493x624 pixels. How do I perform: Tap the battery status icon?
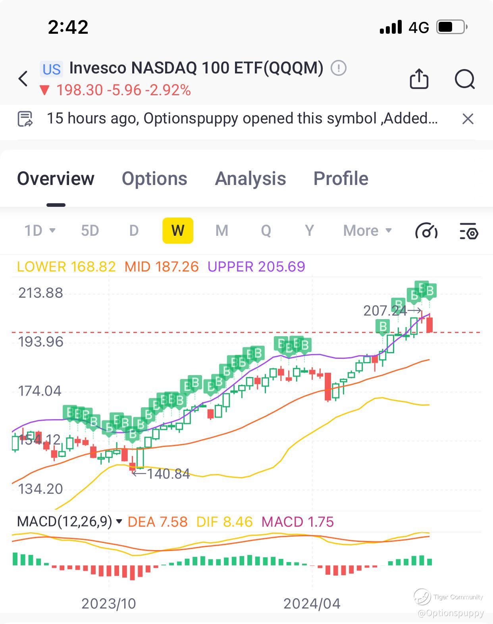click(x=452, y=27)
